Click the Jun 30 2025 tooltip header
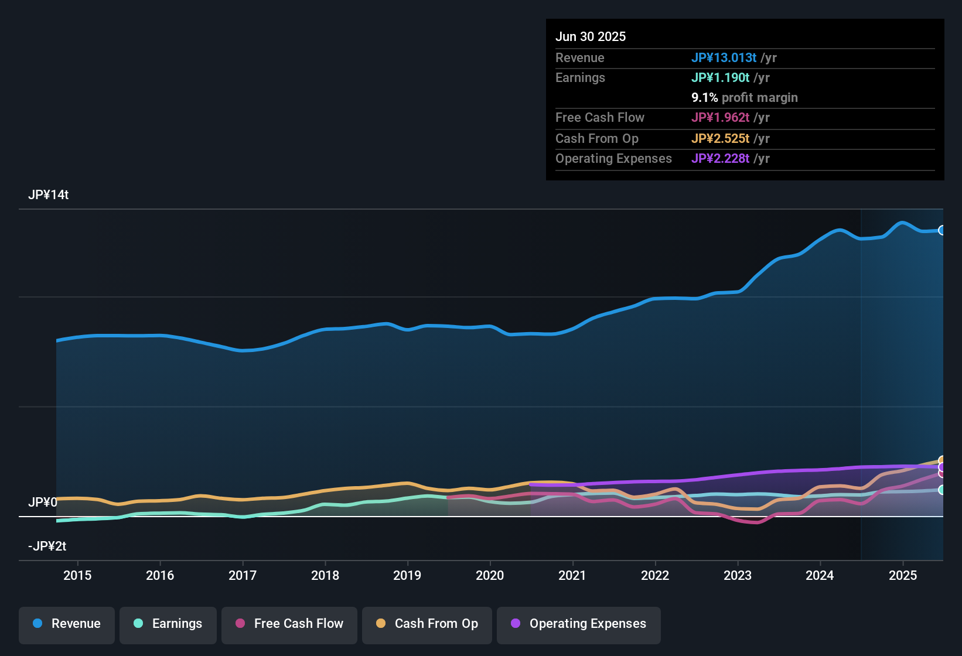The height and width of the screenshot is (656, 962). 591,36
